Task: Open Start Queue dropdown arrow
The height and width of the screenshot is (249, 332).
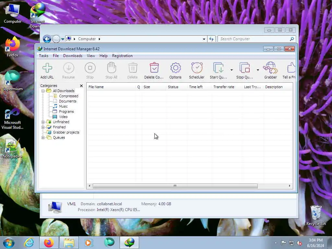Action: pyautogui.click(x=231, y=70)
